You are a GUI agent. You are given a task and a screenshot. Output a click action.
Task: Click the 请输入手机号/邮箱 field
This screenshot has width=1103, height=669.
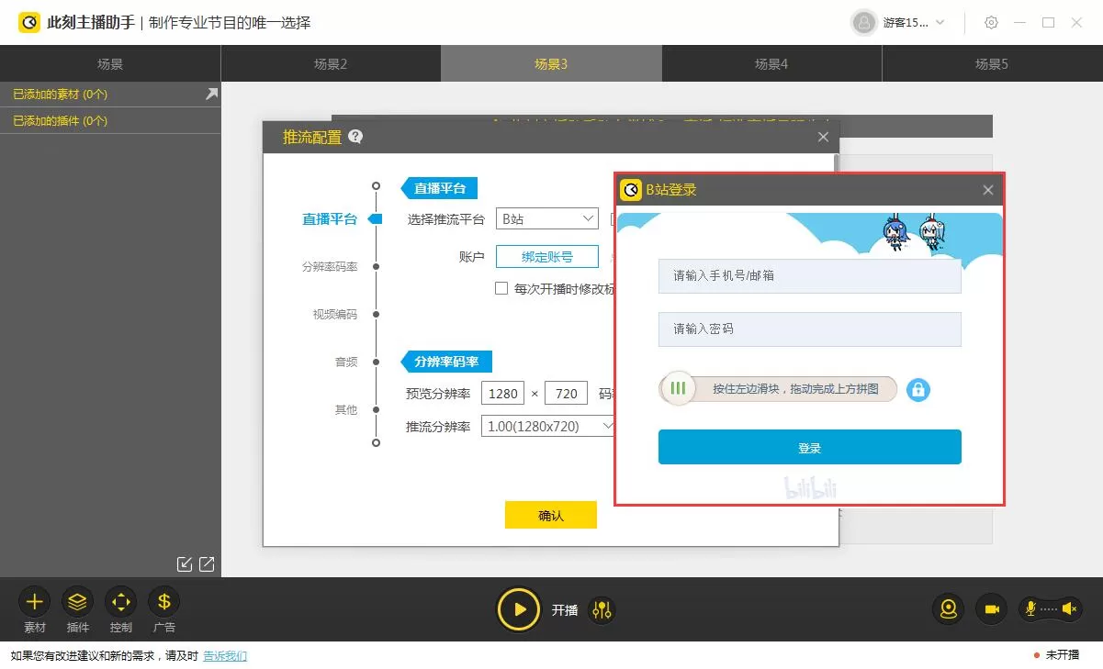(810, 275)
